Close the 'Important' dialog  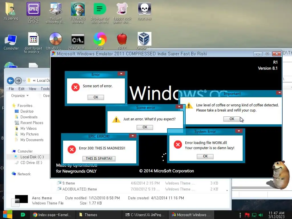click(279, 93)
